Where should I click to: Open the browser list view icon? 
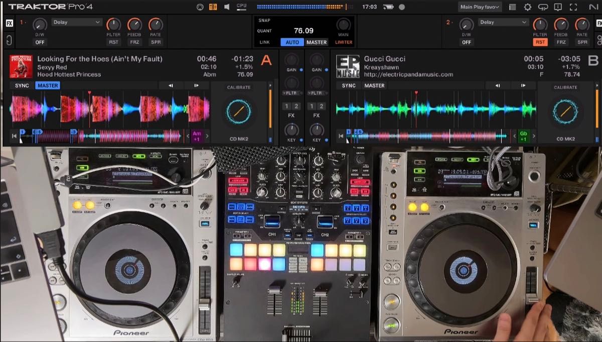pos(512,7)
